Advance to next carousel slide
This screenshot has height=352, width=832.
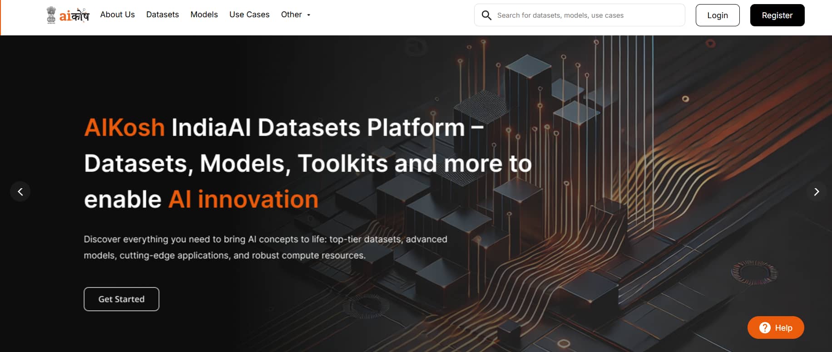pos(816,191)
